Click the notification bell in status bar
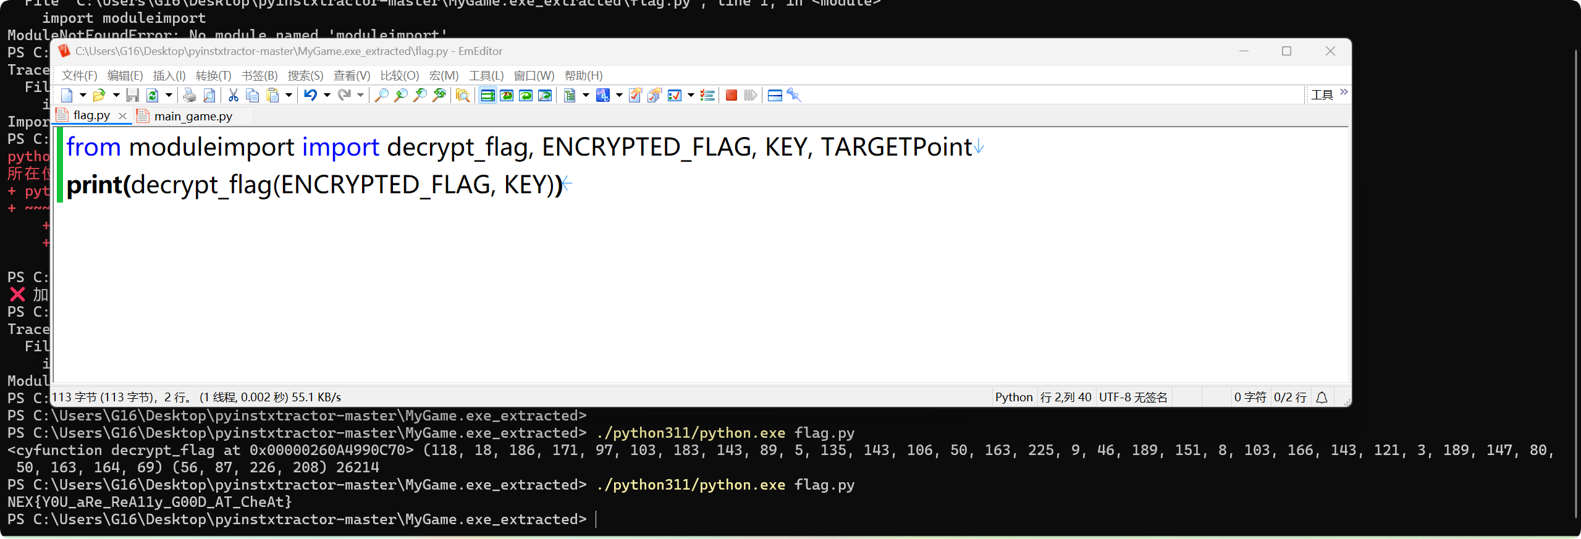The image size is (1581, 539). point(1322,397)
